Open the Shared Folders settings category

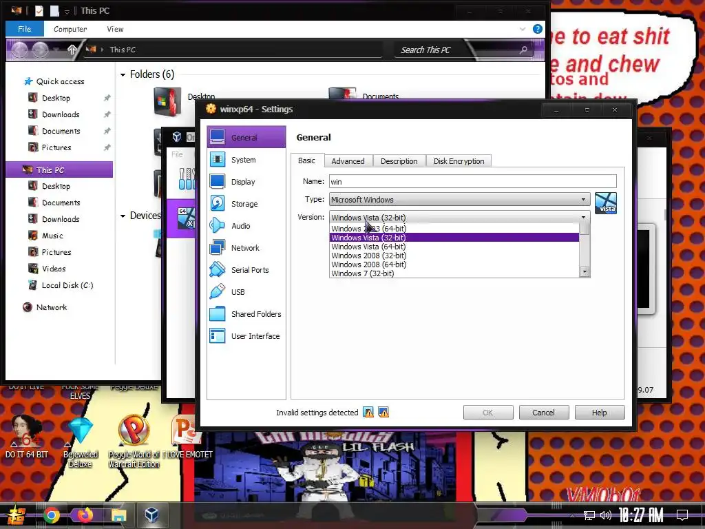coord(246,314)
